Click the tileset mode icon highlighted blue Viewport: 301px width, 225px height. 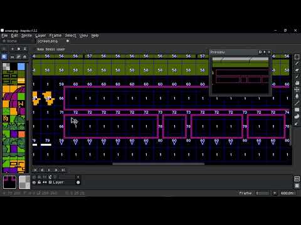point(4,57)
